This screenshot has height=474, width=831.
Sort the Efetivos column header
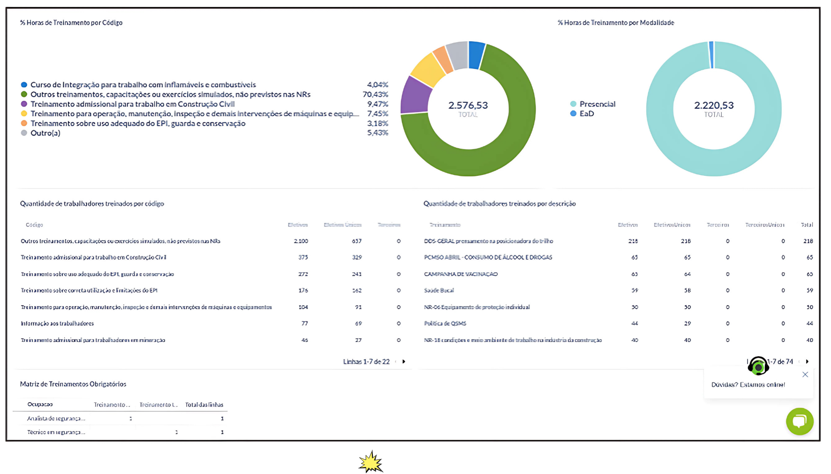tap(298, 225)
